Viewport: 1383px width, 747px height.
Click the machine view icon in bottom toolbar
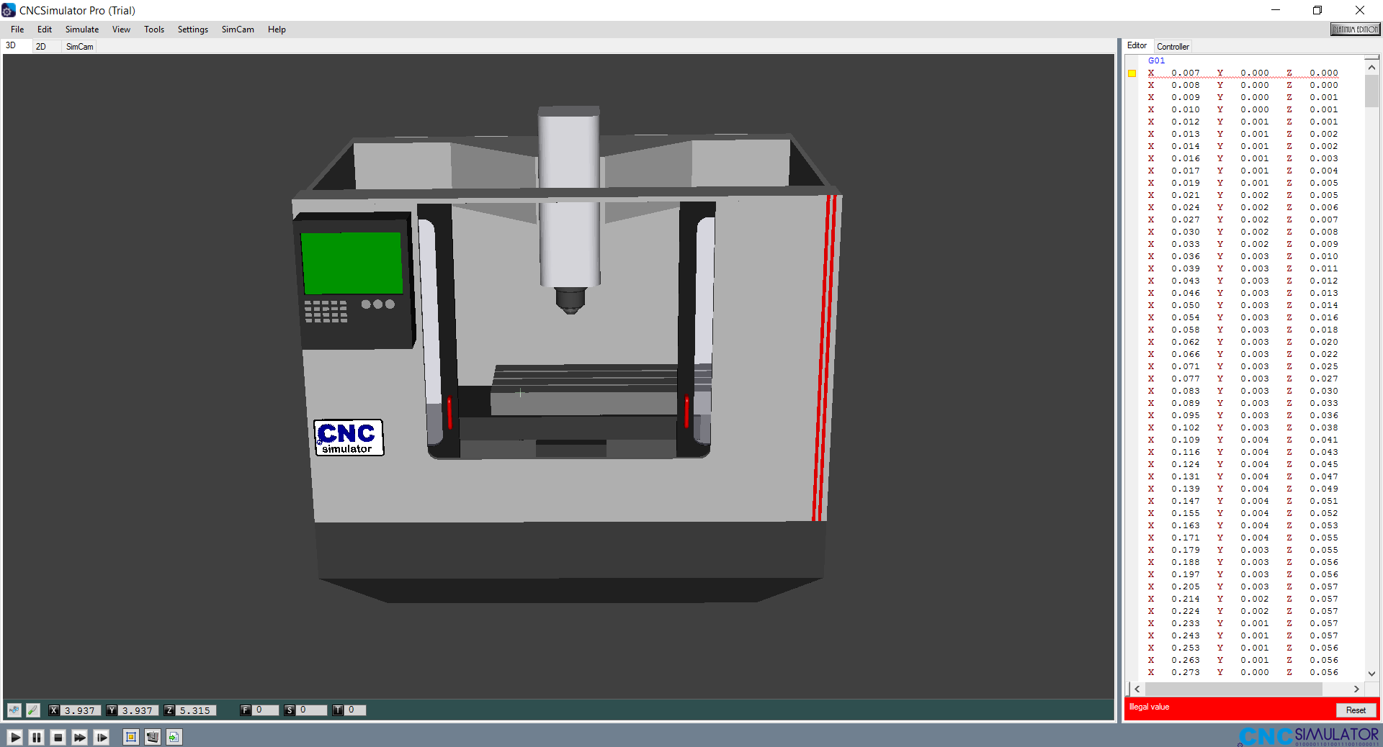(152, 737)
